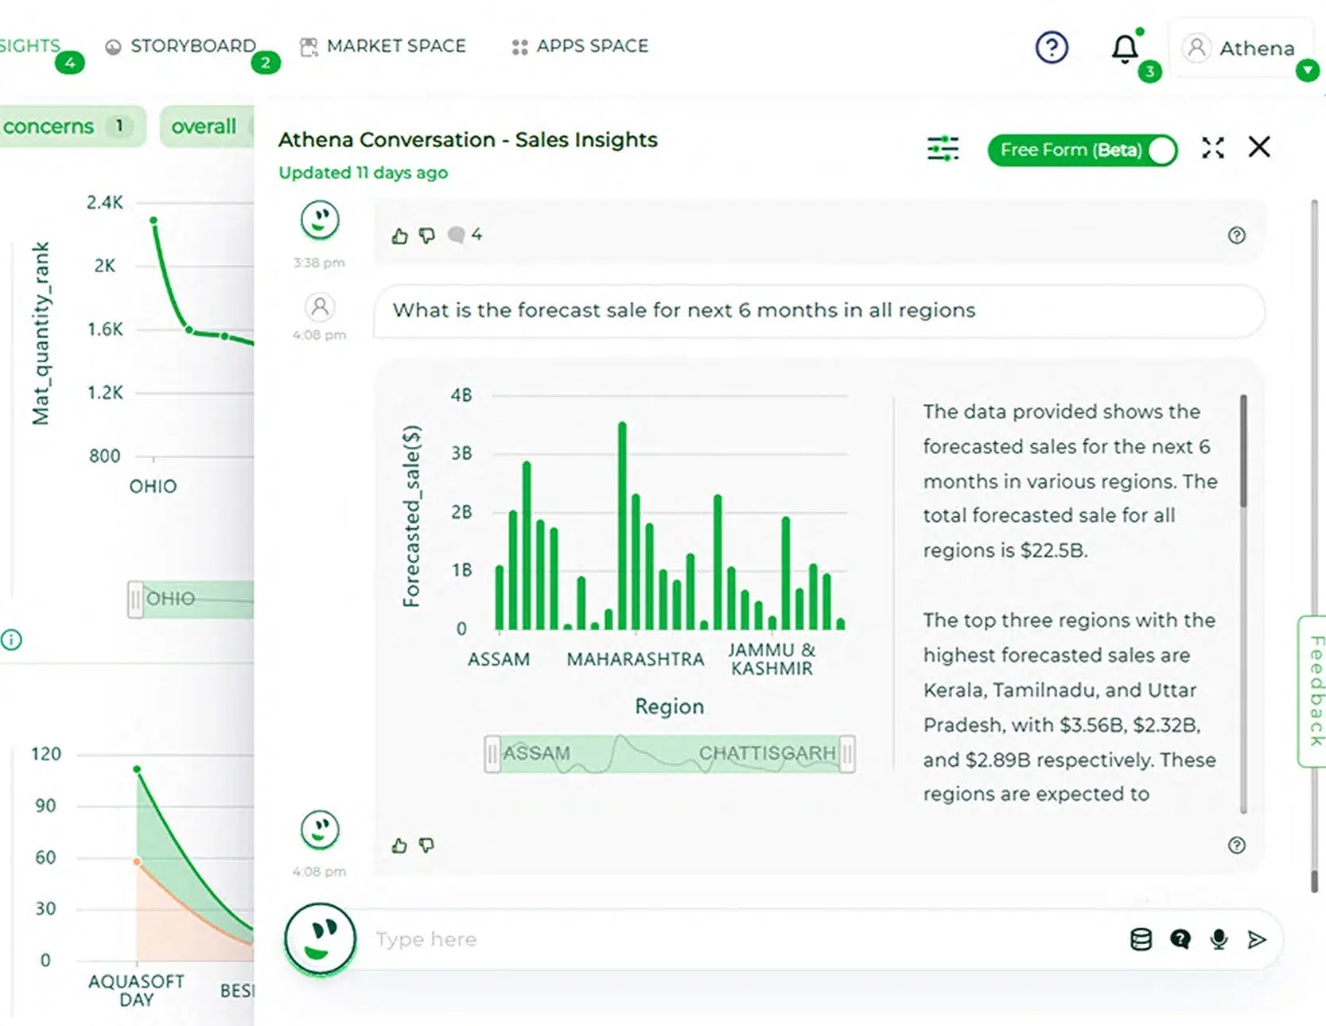Click the Athena user avatar icon

point(1196,48)
